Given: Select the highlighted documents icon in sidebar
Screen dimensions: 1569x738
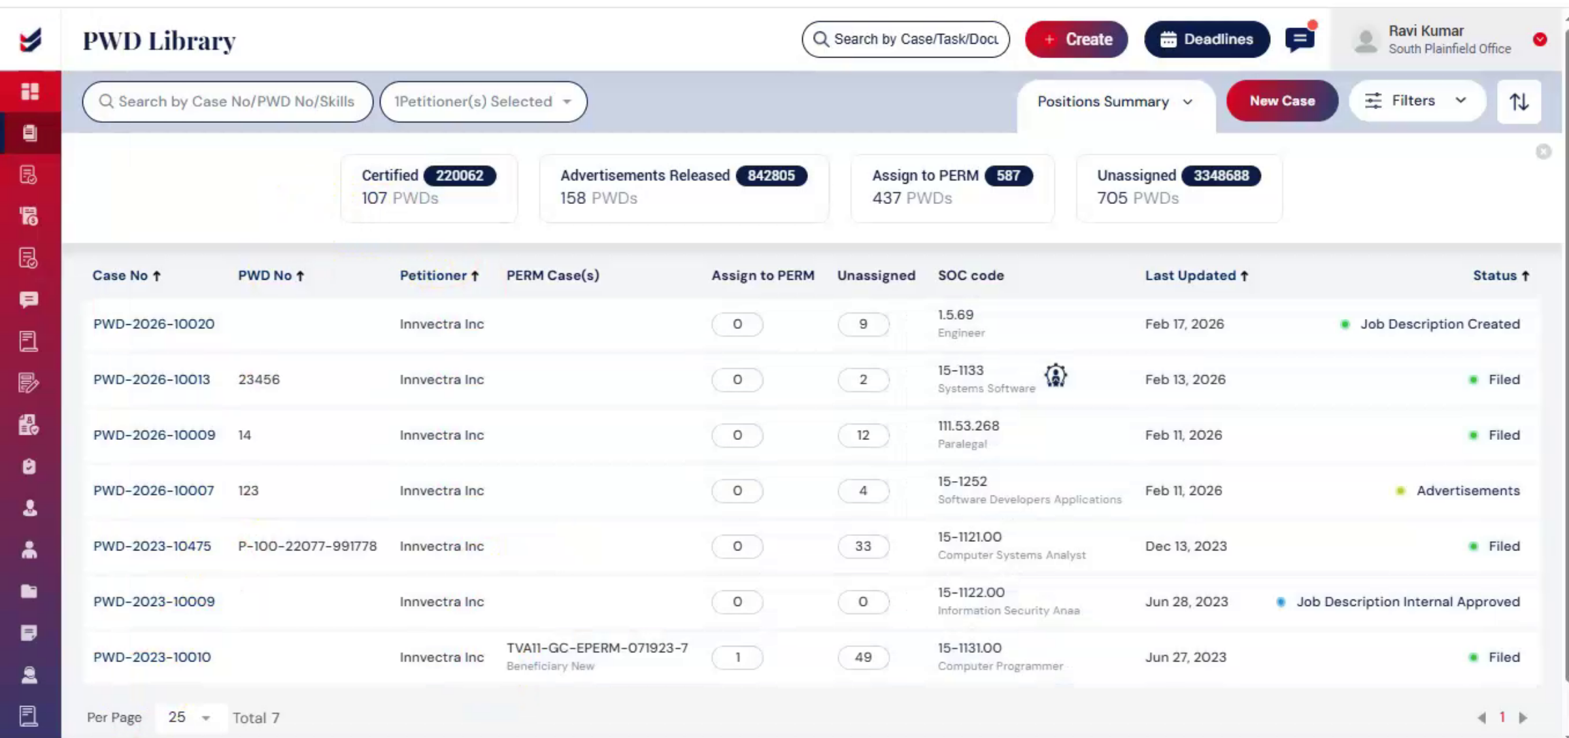Looking at the screenshot, I should coord(30,133).
